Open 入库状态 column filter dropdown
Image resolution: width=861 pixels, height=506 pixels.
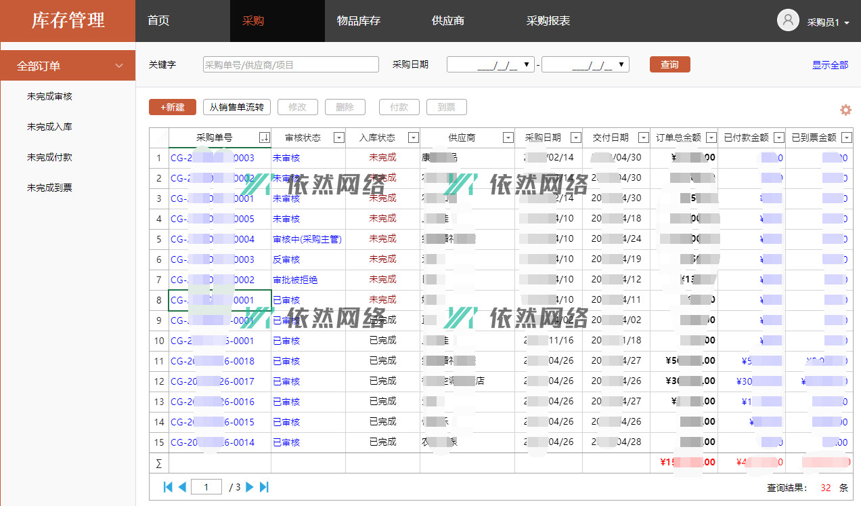(413, 138)
